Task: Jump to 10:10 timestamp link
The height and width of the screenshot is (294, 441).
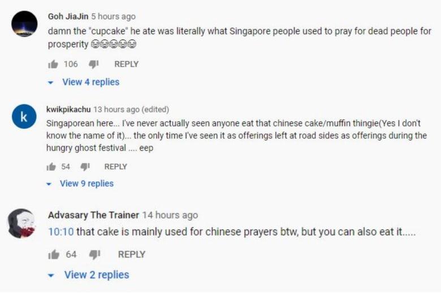Action: tap(60, 232)
